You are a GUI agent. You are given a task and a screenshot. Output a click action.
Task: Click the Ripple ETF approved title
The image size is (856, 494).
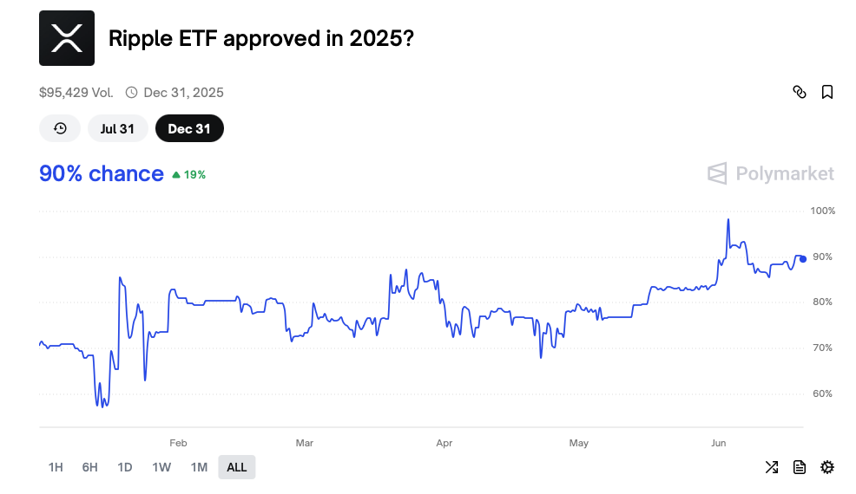coord(261,39)
